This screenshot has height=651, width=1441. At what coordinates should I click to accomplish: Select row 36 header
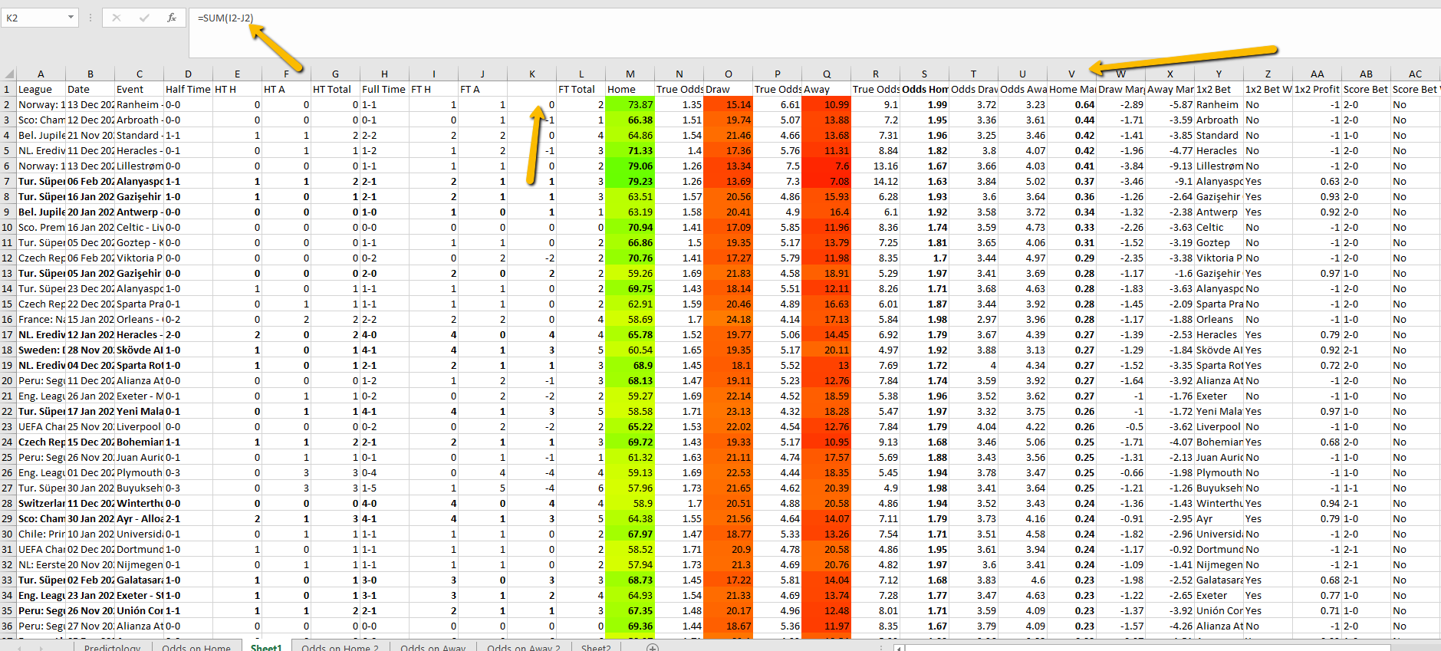point(8,626)
